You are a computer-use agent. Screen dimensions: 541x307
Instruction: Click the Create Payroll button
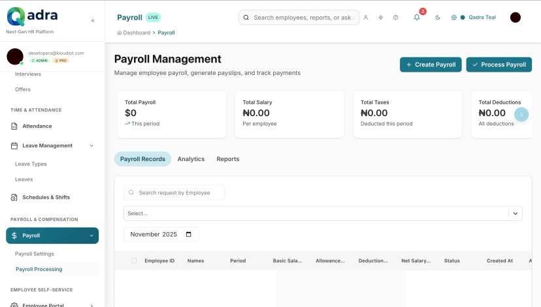[x=431, y=65]
